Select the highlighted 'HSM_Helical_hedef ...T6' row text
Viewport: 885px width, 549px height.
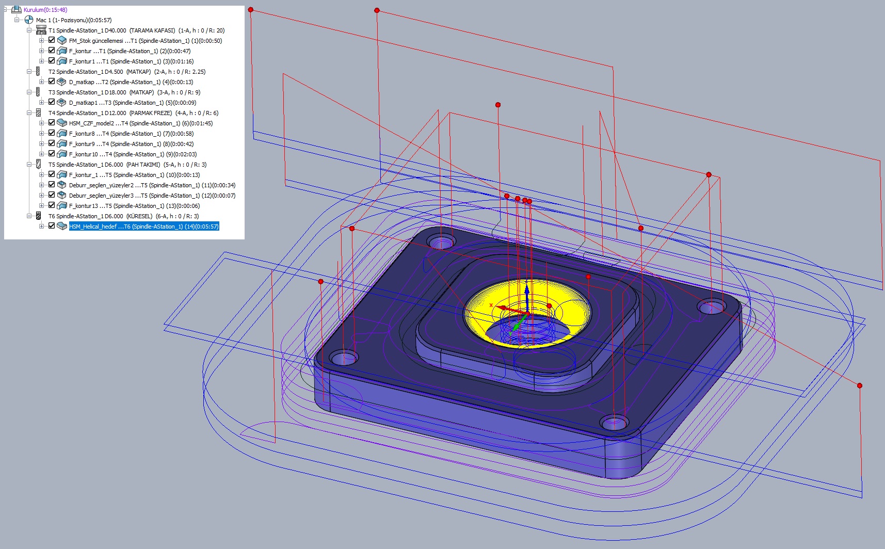coord(144,227)
